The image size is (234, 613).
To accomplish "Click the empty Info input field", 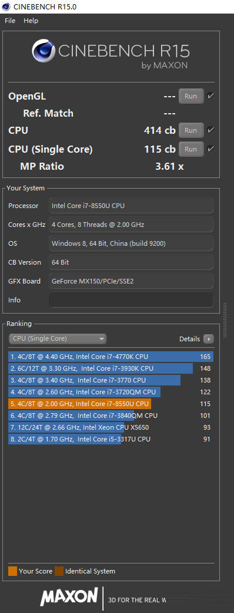I will 131,300.
